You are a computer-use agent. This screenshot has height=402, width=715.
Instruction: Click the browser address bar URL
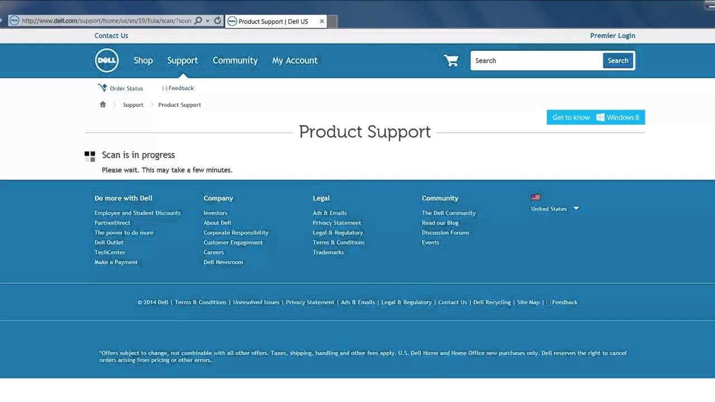(x=106, y=21)
